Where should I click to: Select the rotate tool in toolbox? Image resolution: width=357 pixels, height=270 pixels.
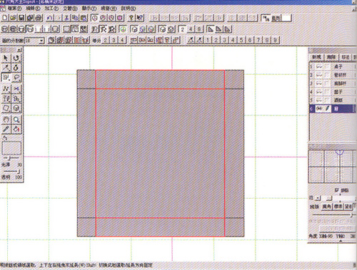pyautogui.click(x=16, y=58)
